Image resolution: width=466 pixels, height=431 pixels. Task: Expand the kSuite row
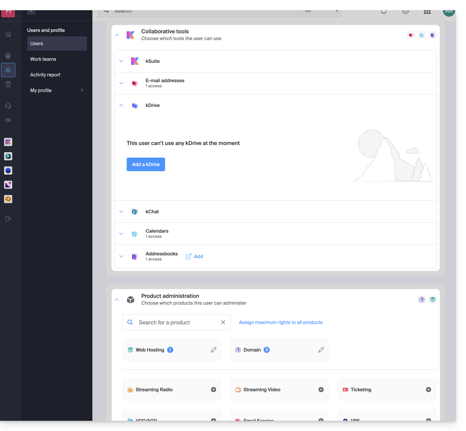coord(121,61)
